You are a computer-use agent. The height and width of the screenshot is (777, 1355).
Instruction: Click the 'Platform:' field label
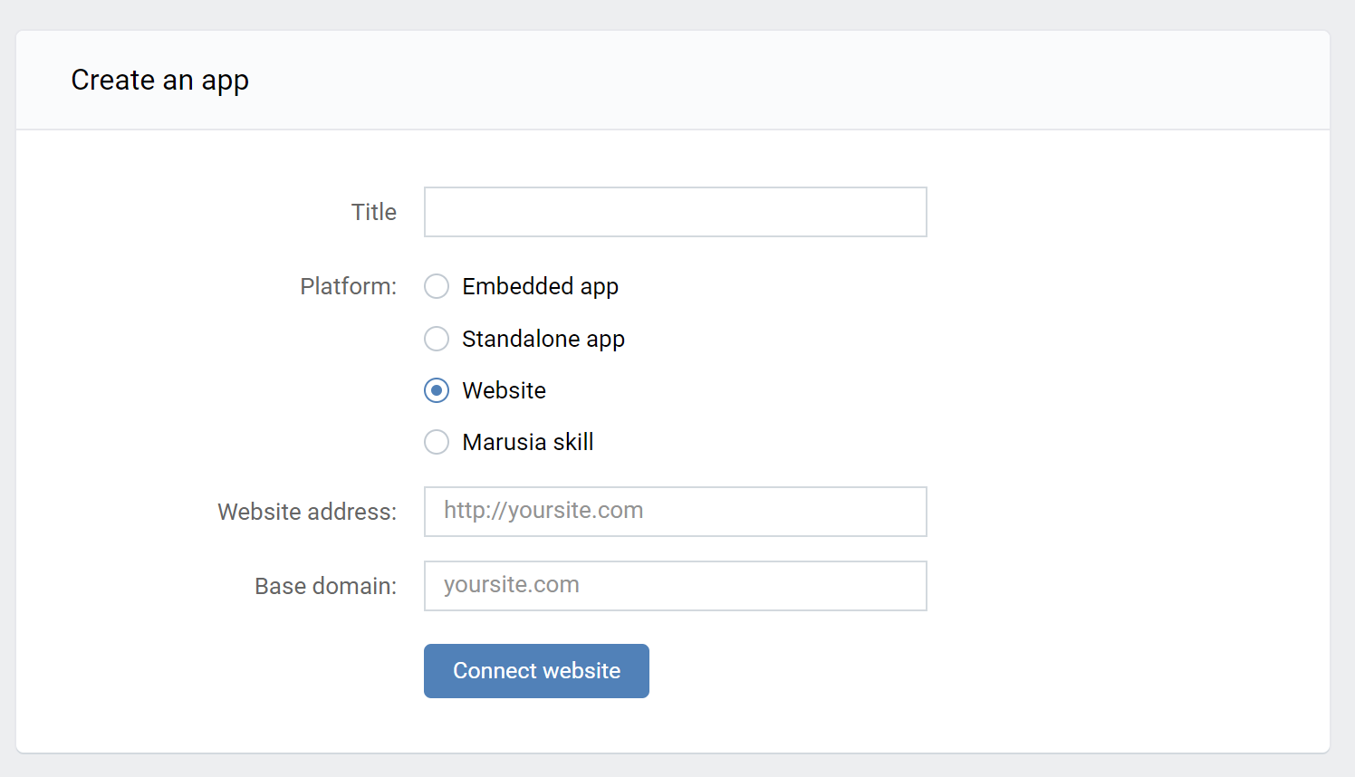348,286
